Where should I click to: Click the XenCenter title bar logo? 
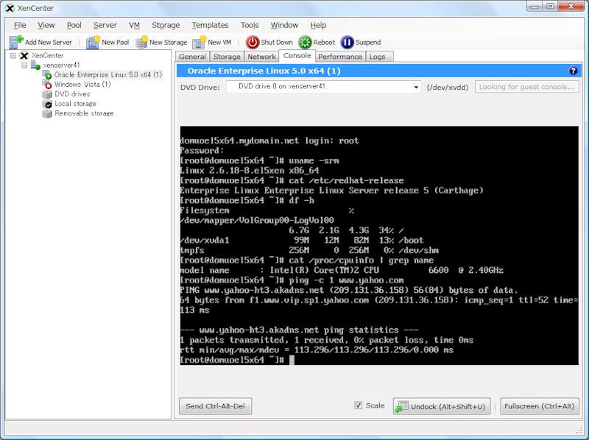click(x=10, y=8)
